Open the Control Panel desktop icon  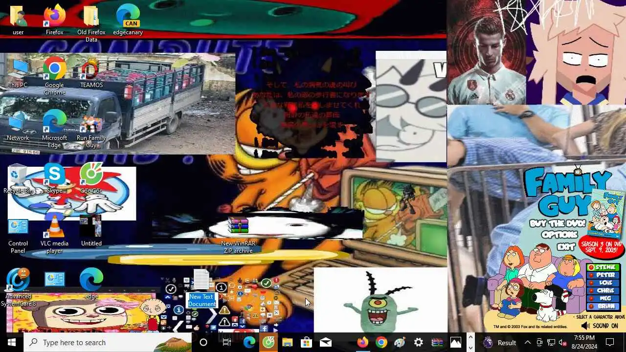(18, 235)
